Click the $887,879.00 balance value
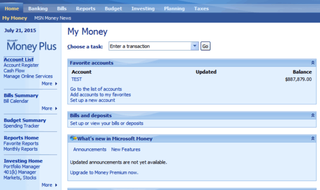 coord(298,79)
